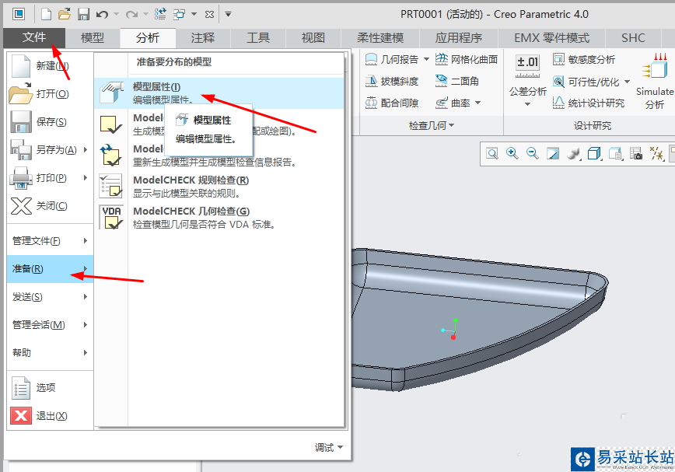Image resolution: width=675 pixels, height=472 pixels.
Task: Switch to the 应用程序 ribbon tab
Action: (459, 38)
